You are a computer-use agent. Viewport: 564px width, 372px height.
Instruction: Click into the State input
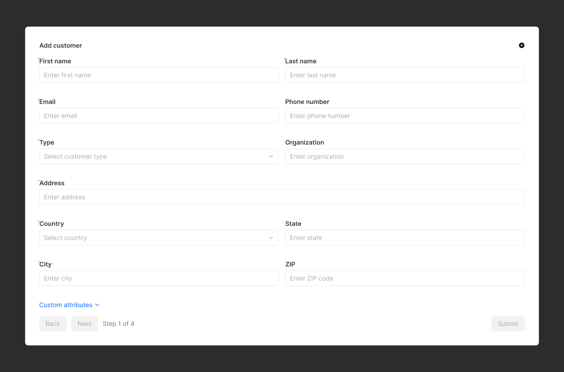tap(405, 238)
